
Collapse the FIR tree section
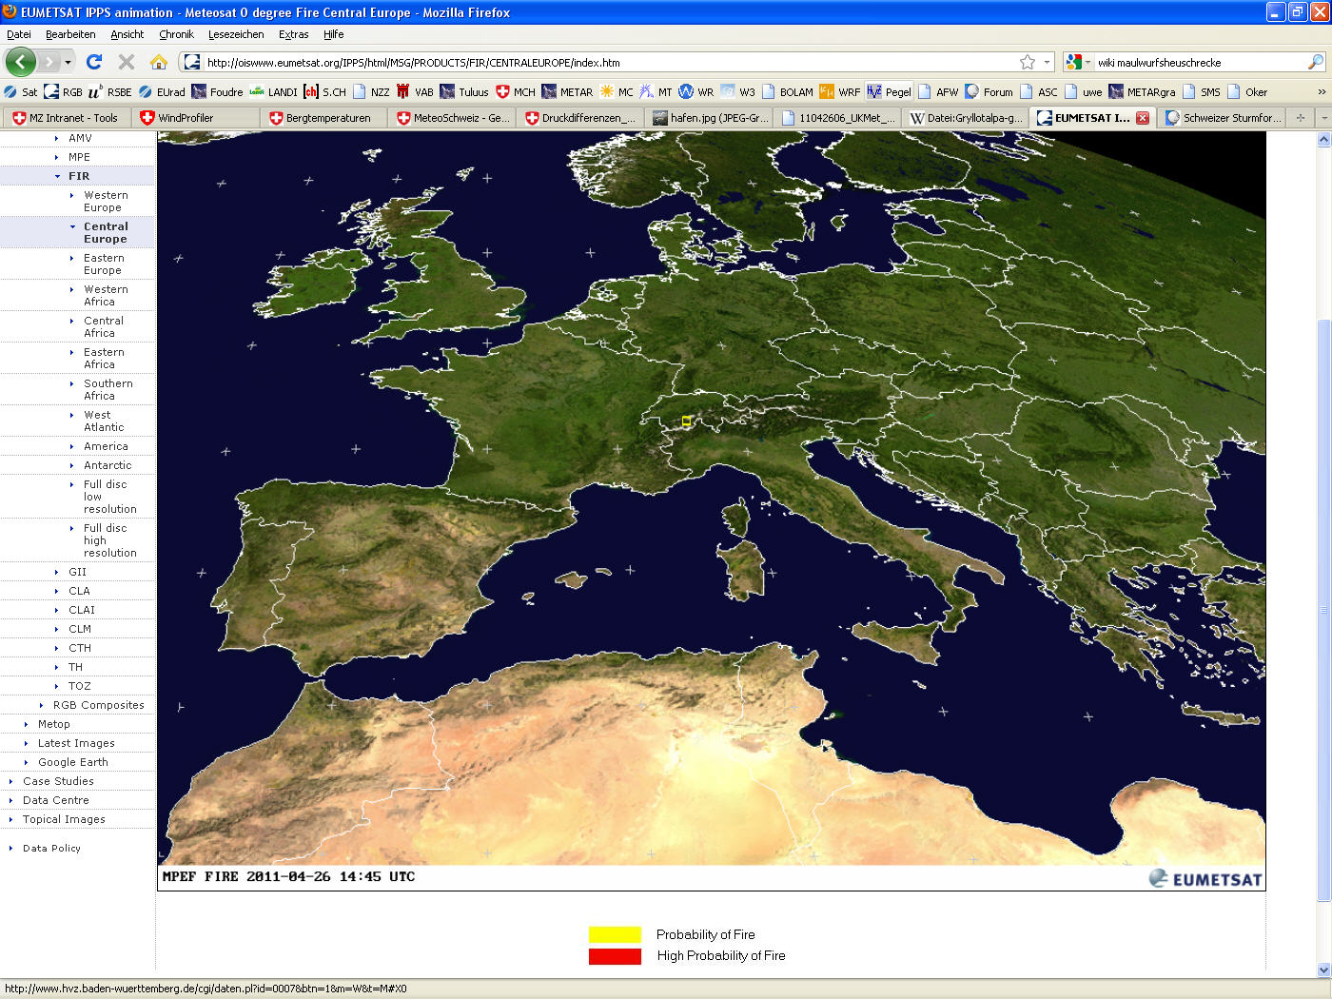tap(58, 176)
